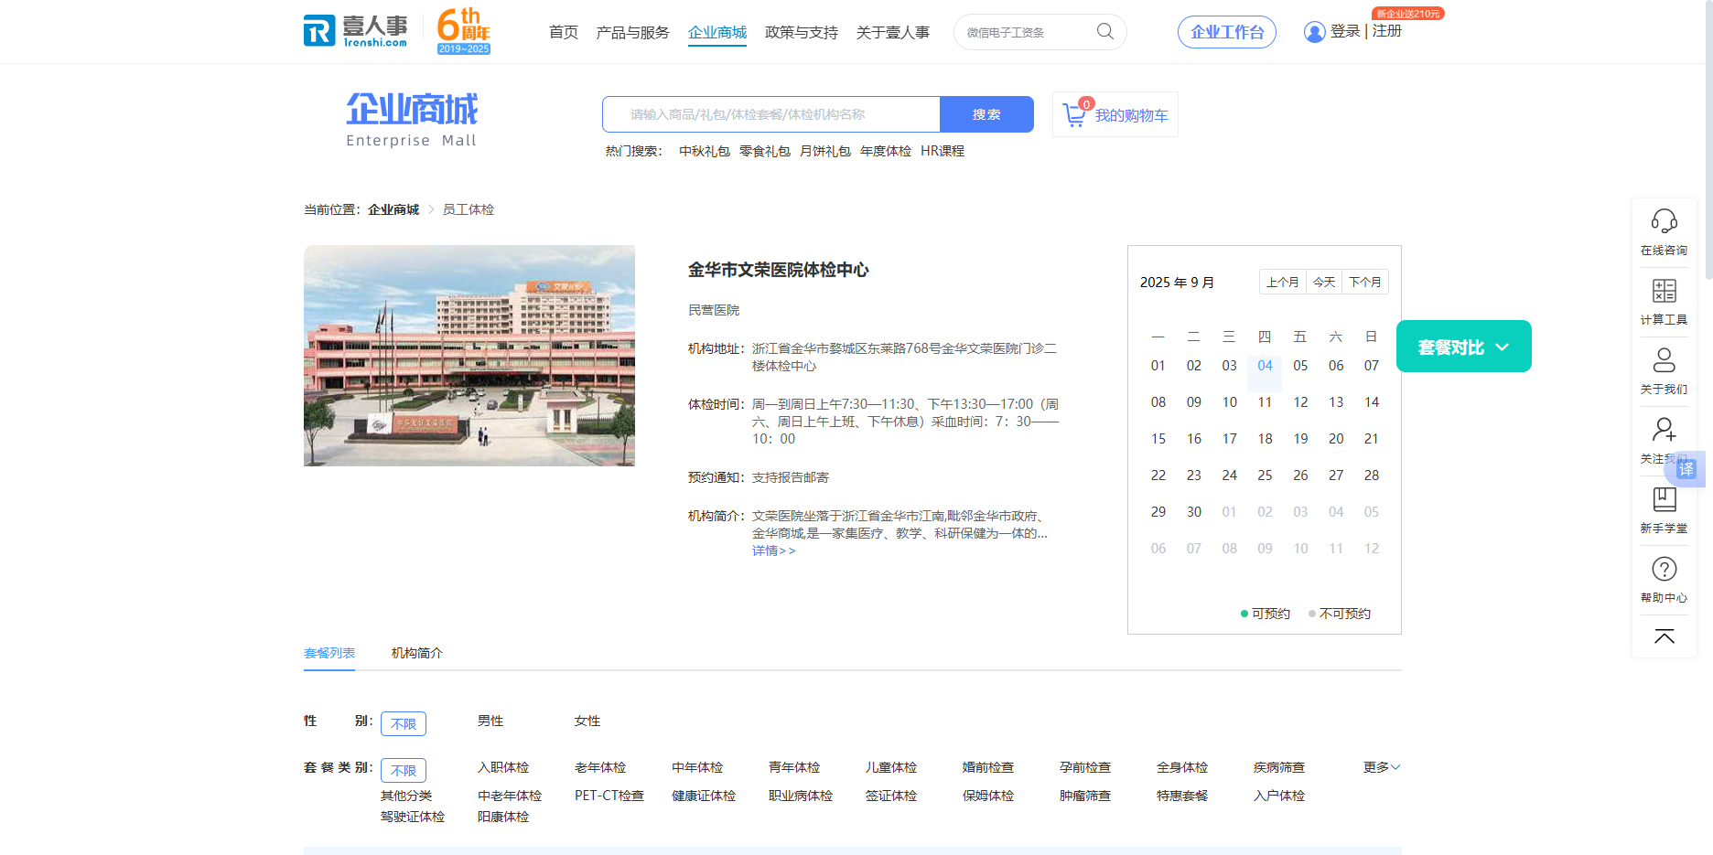Click the 企业工作台 button

click(x=1227, y=32)
